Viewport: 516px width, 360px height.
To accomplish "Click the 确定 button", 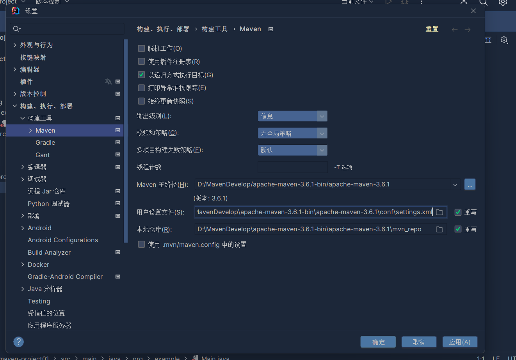I will pyautogui.click(x=378, y=342).
